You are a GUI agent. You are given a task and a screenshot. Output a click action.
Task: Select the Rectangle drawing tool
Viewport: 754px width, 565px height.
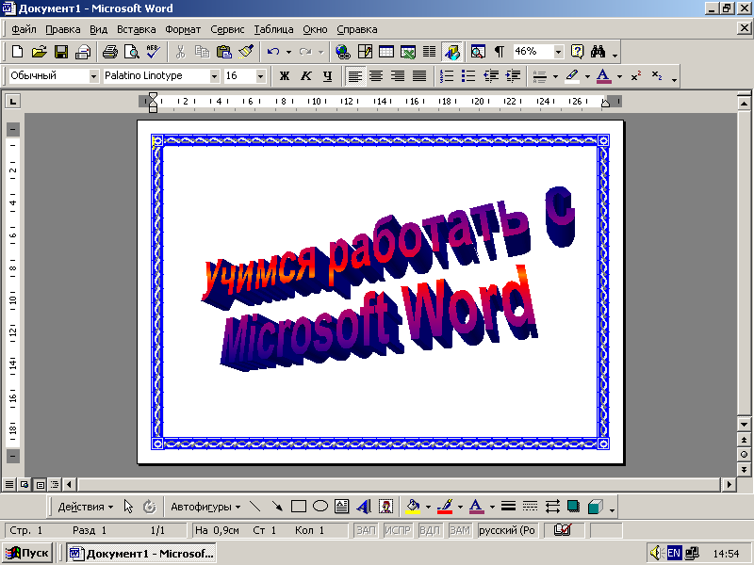point(299,507)
